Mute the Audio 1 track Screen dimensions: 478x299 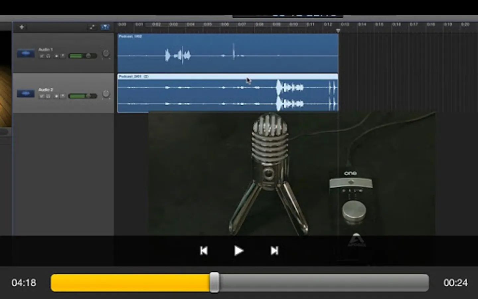click(x=42, y=56)
